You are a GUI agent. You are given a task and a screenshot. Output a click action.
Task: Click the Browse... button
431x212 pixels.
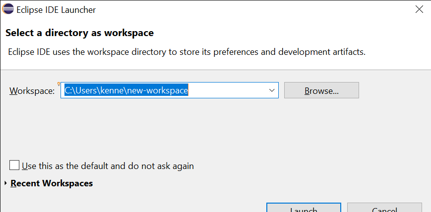[321, 90]
